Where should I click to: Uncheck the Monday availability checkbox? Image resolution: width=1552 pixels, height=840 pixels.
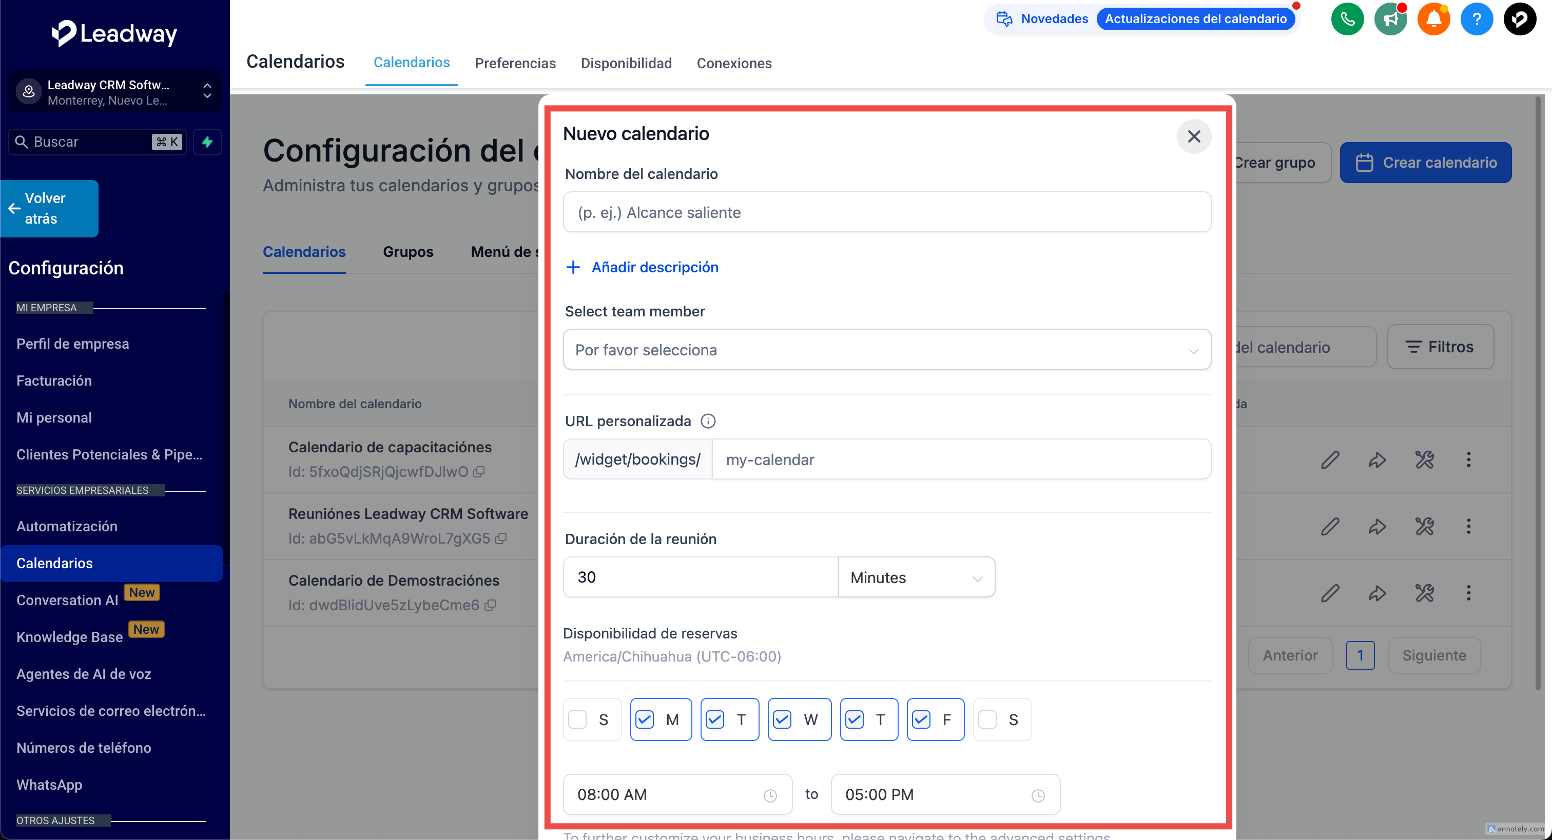coord(645,719)
